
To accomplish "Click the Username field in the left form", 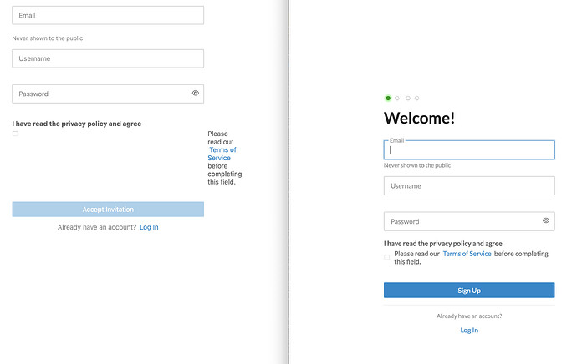I will [x=108, y=58].
